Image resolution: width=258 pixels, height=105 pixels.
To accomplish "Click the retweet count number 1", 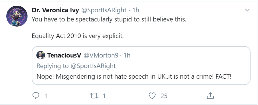I will click(104, 96).
